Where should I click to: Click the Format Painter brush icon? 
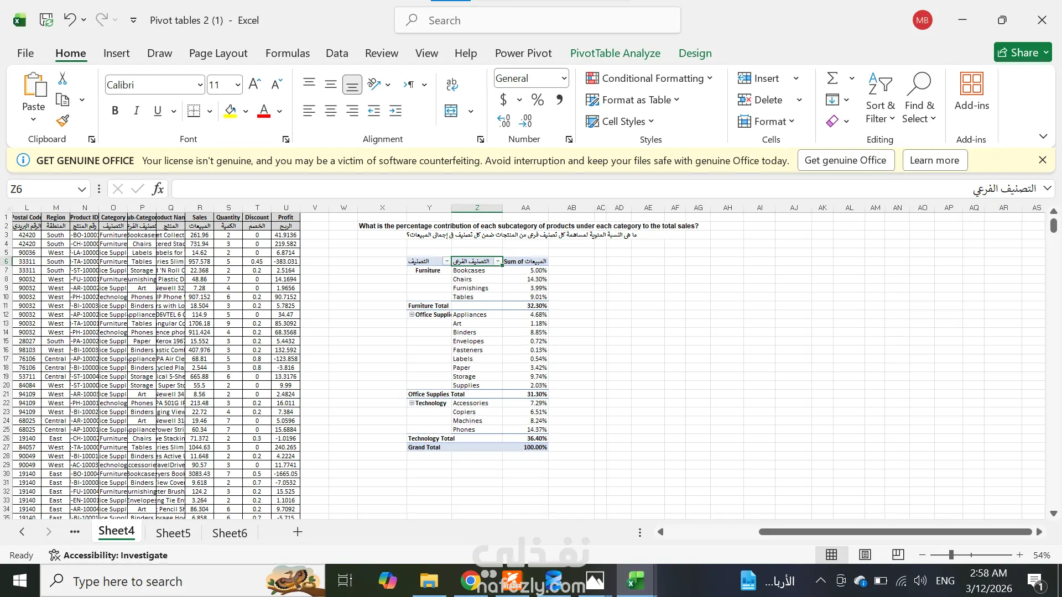63,121
